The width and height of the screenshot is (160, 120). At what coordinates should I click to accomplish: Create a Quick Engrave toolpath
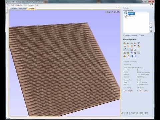pyautogui.click(x=135, y=43)
